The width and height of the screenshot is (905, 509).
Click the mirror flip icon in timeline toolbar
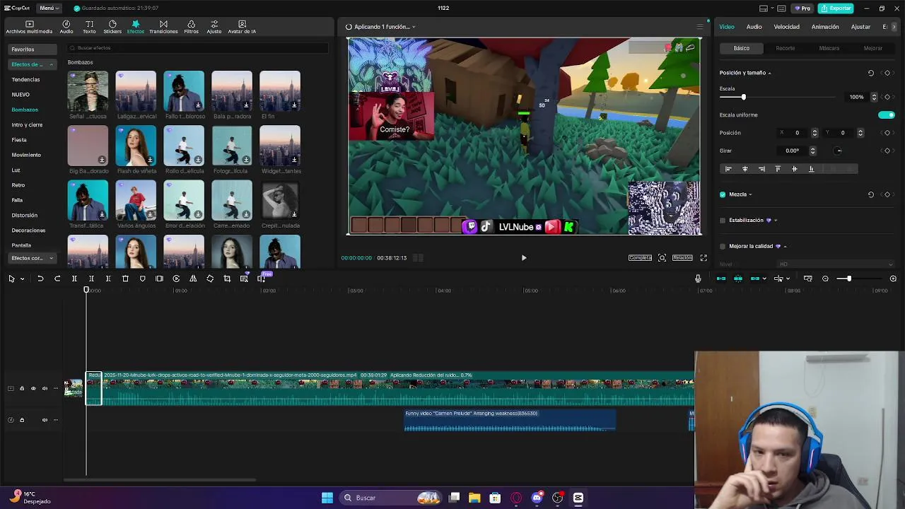point(193,279)
